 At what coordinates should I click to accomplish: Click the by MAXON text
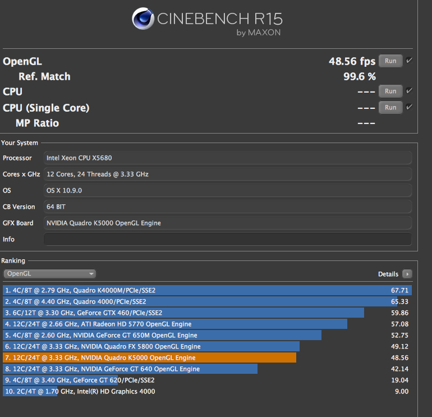(259, 33)
